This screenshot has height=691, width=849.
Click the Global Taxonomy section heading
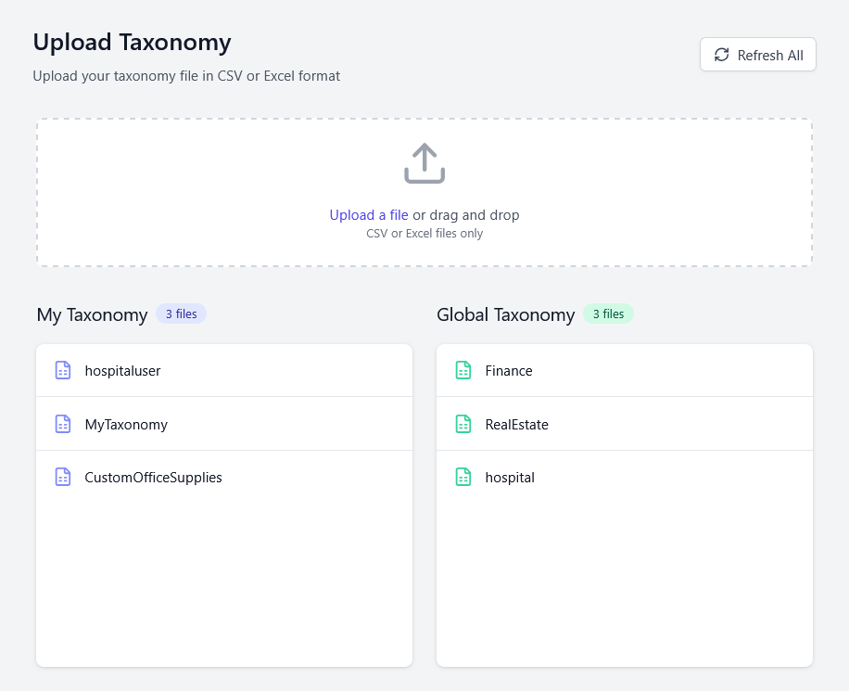click(505, 314)
